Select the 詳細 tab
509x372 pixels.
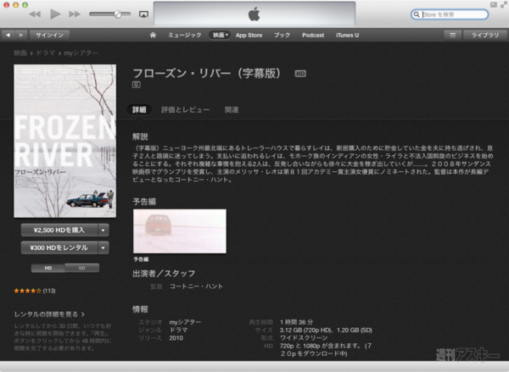pyautogui.click(x=139, y=109)
